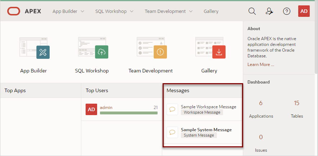This screenshot has height=156, width=318.
Task: Open the admin user link
Action: pyautogui.click(x=106, y=108)
